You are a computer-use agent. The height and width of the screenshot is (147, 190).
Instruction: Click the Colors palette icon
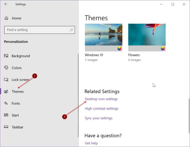tap(6, 68)
